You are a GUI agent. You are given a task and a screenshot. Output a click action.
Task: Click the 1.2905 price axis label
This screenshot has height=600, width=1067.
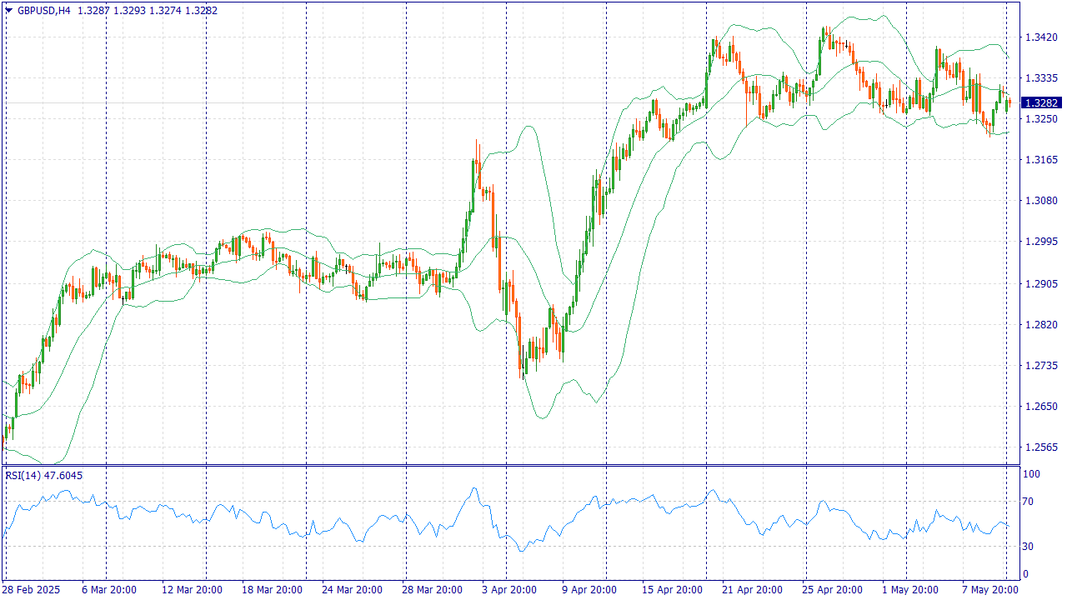tap(1042, 283)
